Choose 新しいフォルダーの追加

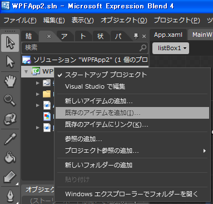click(x=132, y=165)
